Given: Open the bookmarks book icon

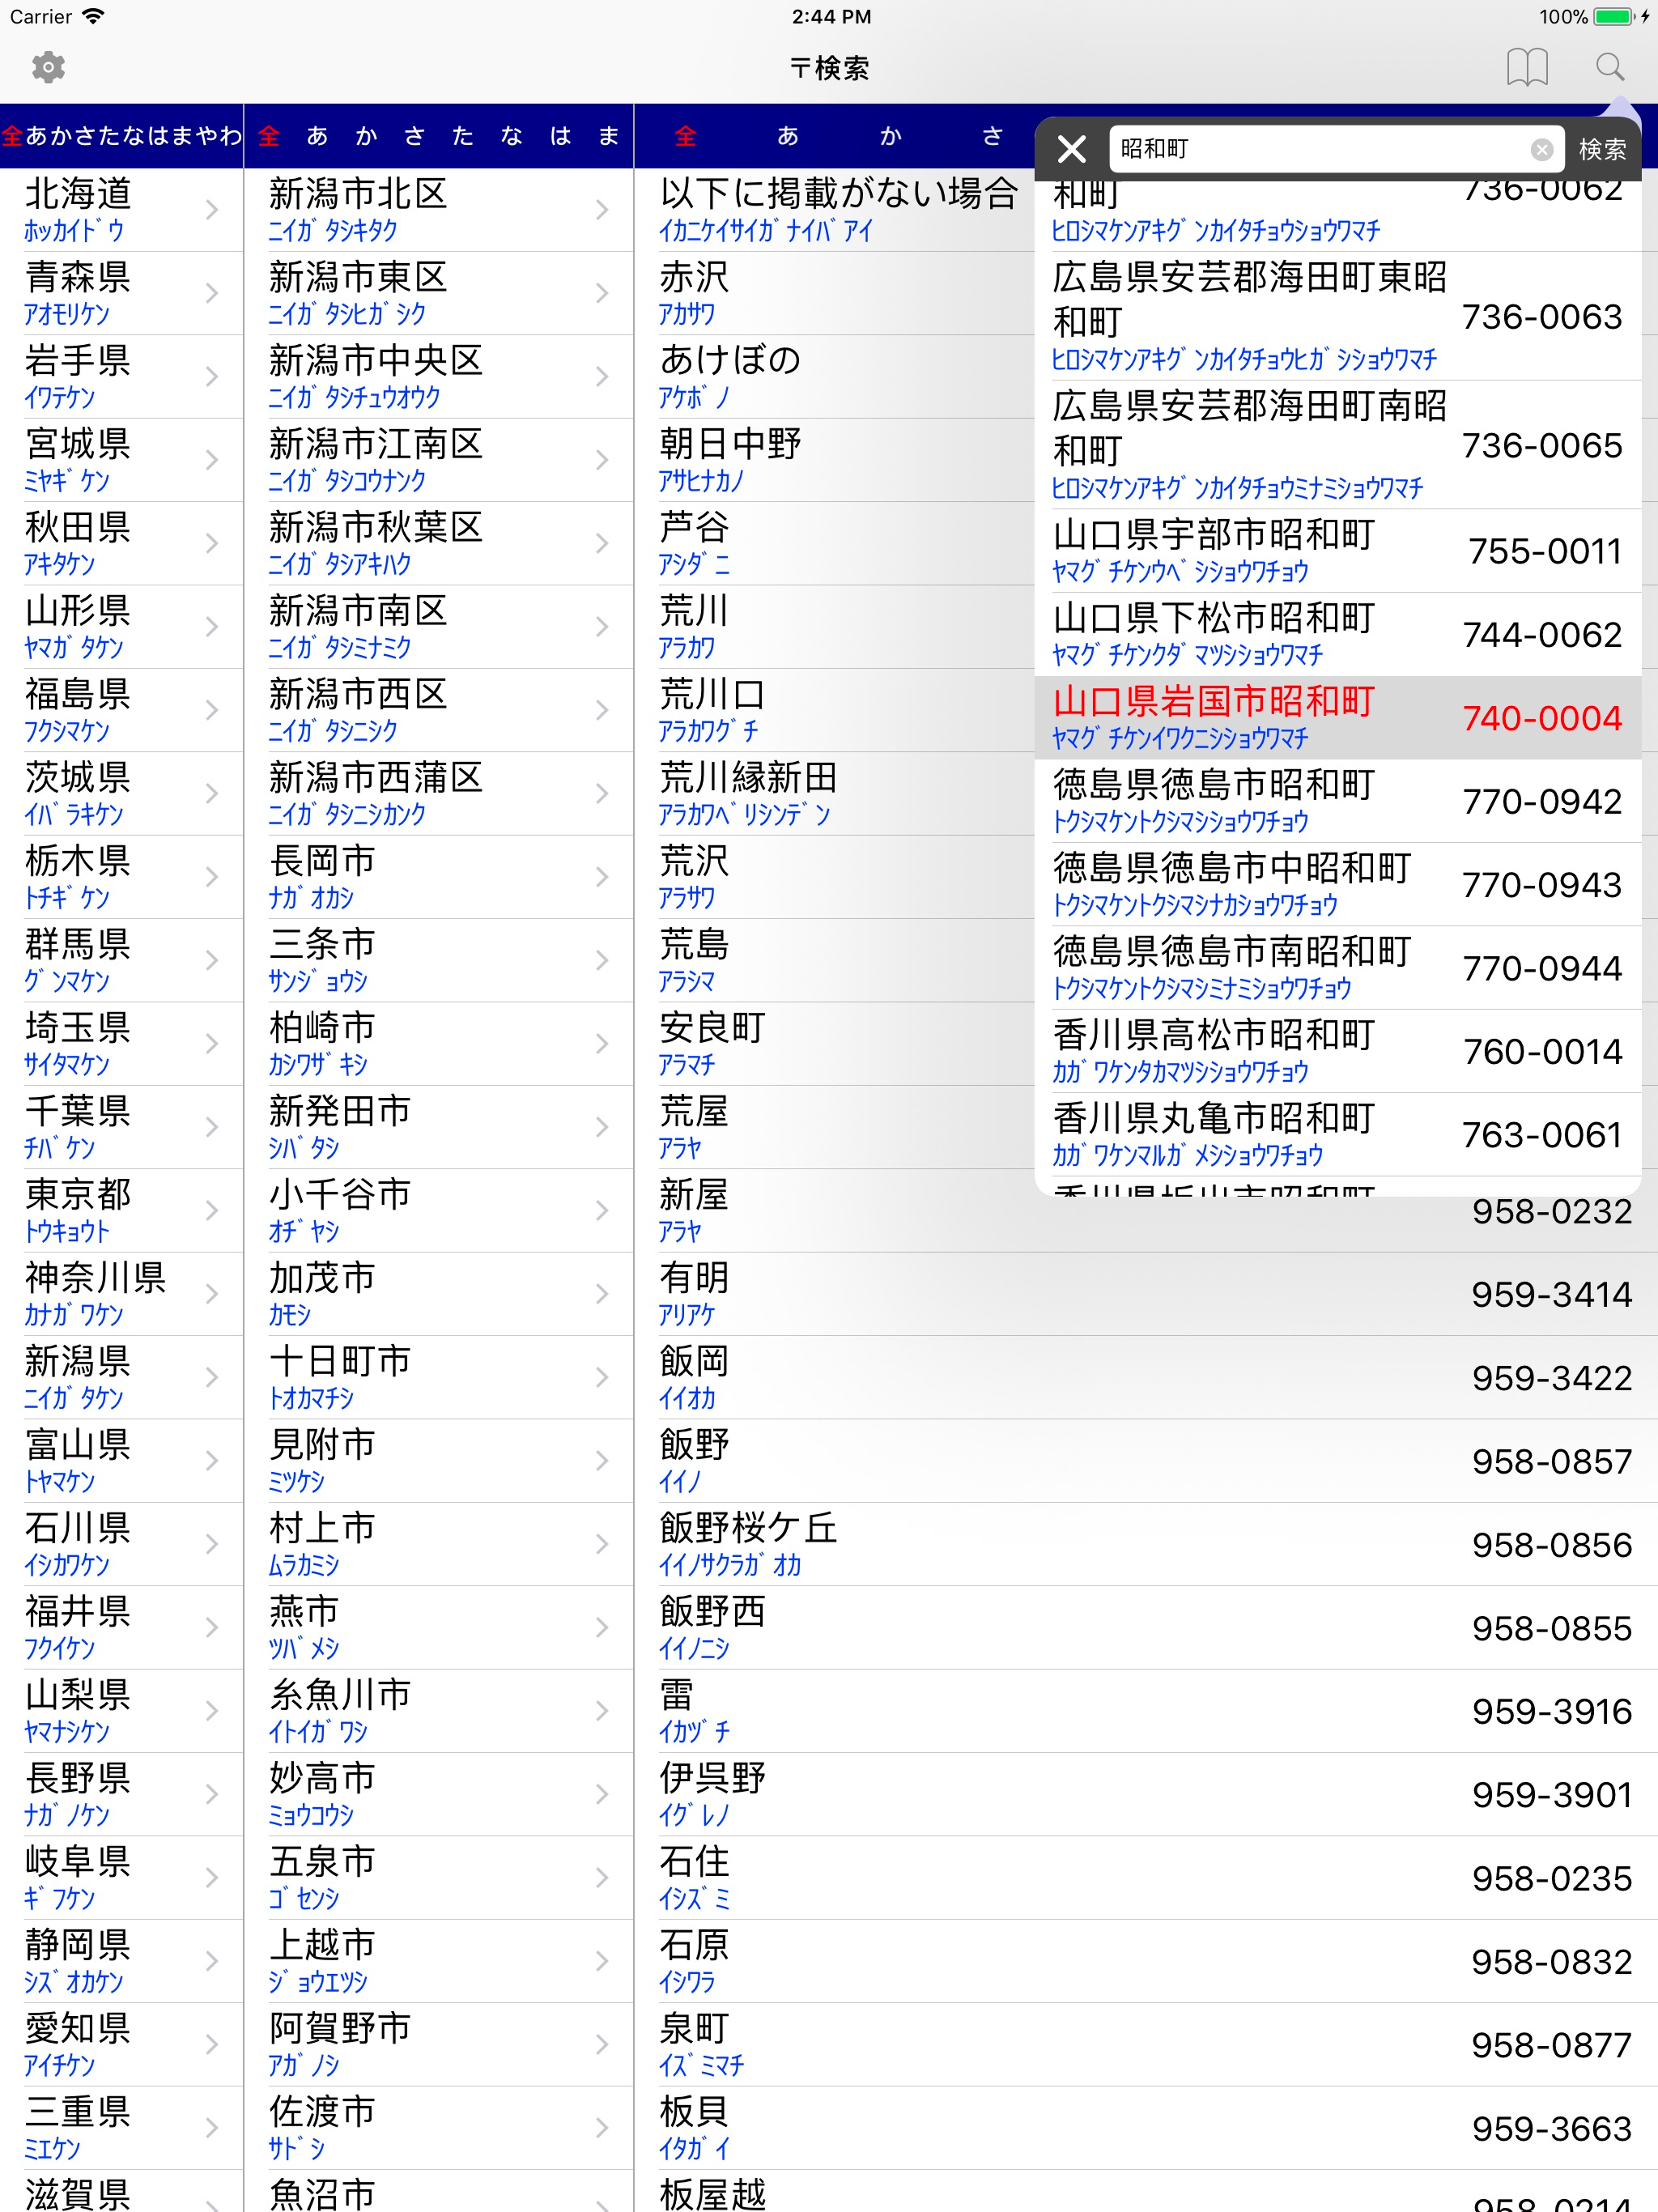Looking at the screenshot, I should tap(1527, 67).
